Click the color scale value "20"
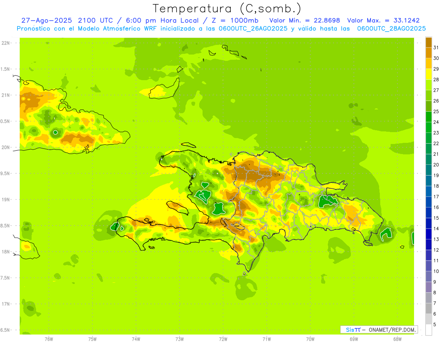This screenshot has height=344, width=446. [x=436, y=165]
